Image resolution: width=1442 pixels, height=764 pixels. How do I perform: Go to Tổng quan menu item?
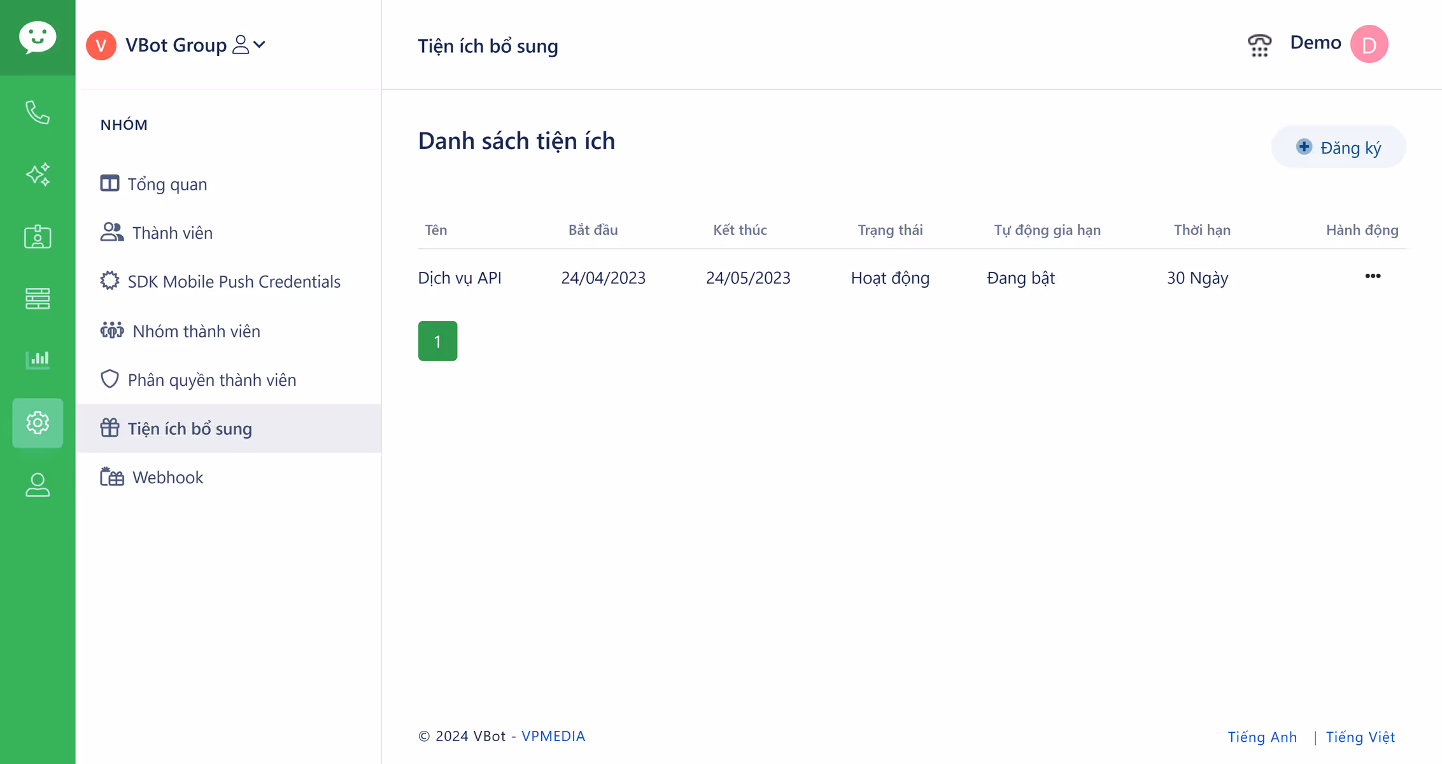point(167,184)
